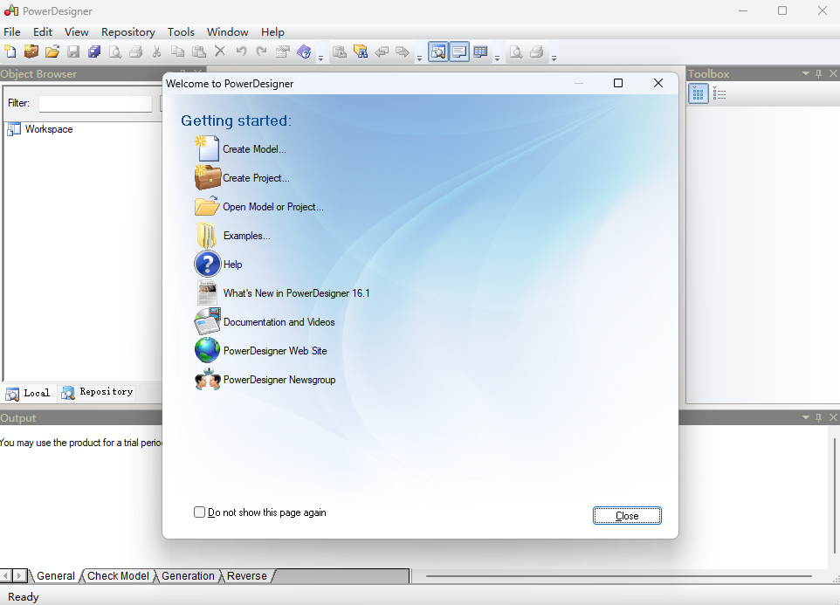
Task: Enable 'Do not show this page again'
Action: pos(200,512)
